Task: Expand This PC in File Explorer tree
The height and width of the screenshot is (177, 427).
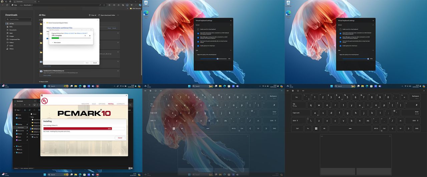Action: click(14, 146)
